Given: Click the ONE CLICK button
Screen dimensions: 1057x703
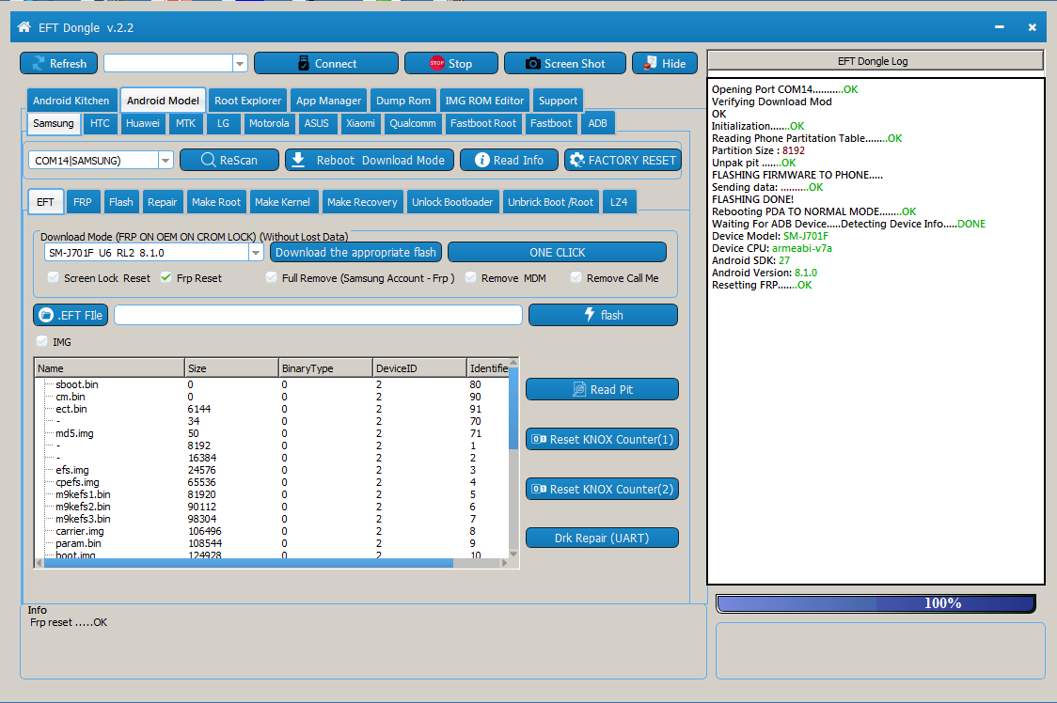Looking at the screenshot, I should pyautogui.click(x=557, y=252).
